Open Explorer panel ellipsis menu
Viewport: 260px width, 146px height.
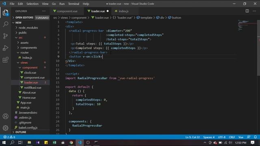[44, 11]
